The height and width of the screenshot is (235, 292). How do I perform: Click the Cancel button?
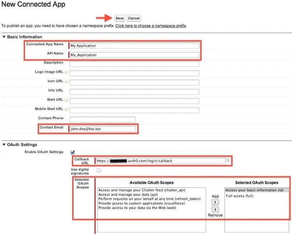(134, 18)
